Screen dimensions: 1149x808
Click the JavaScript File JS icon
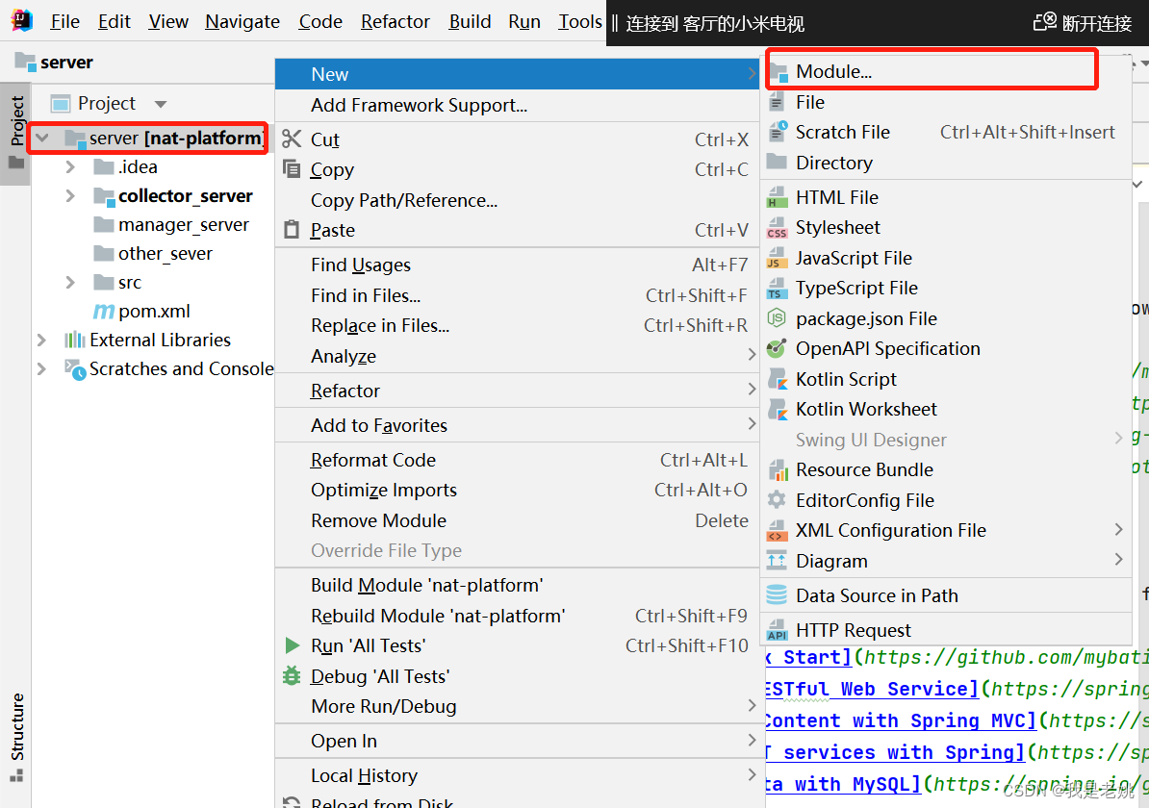pyautogui.click(x=777, y=258)
